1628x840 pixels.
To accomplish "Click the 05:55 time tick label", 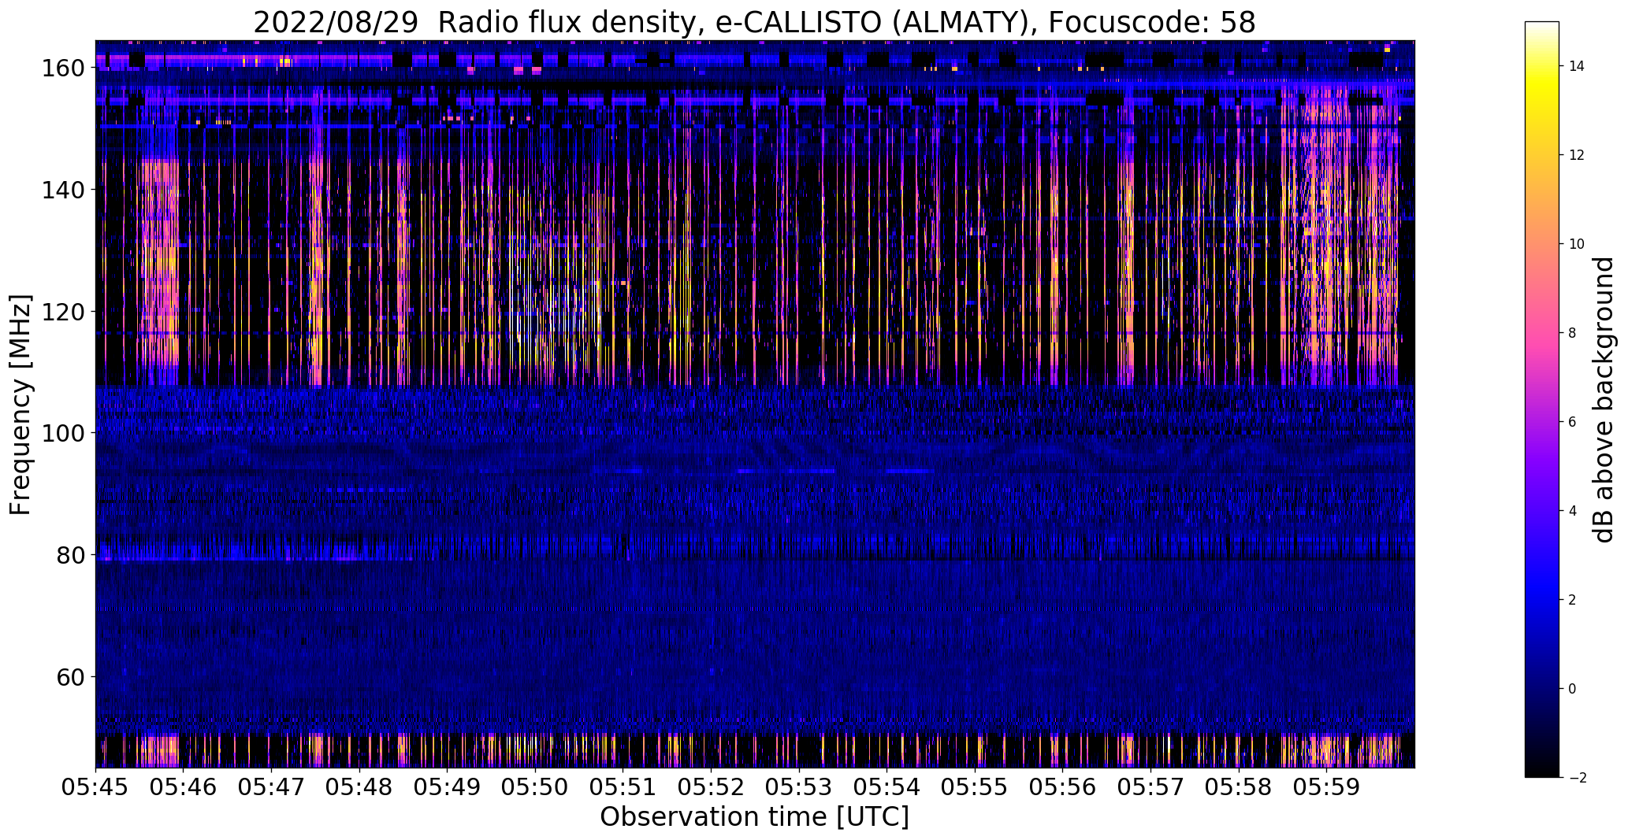I will (x=976, y=786).
